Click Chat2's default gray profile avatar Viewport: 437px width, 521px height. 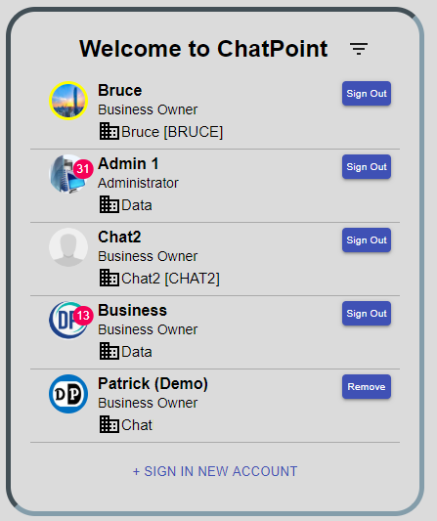(x=68, y=247)
